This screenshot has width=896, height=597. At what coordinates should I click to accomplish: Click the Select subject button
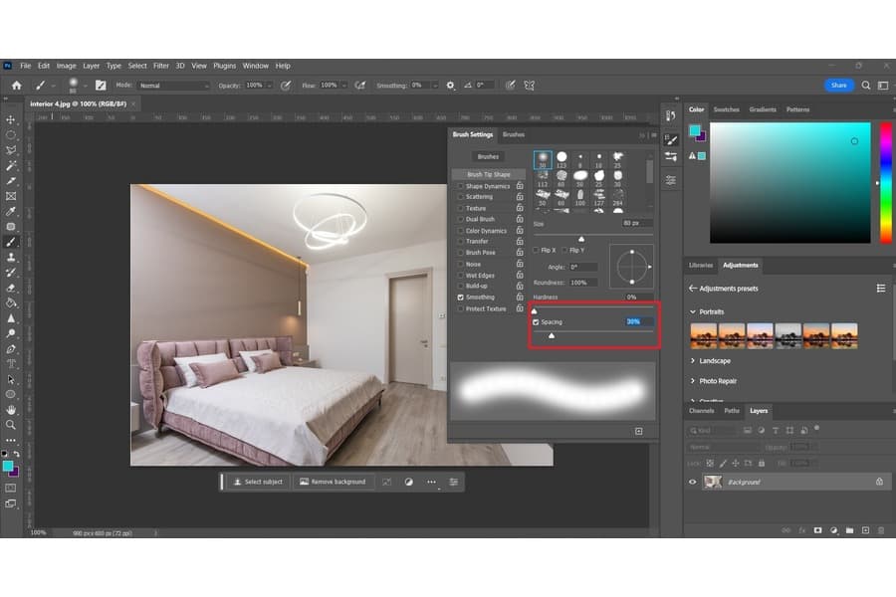click(258, 482)
